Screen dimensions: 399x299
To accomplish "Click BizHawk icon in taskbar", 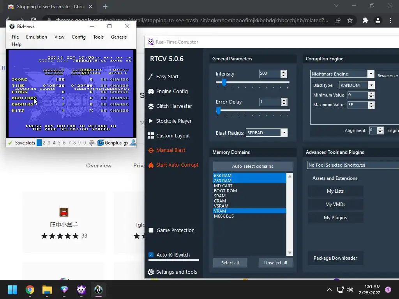I will (99, 290).
